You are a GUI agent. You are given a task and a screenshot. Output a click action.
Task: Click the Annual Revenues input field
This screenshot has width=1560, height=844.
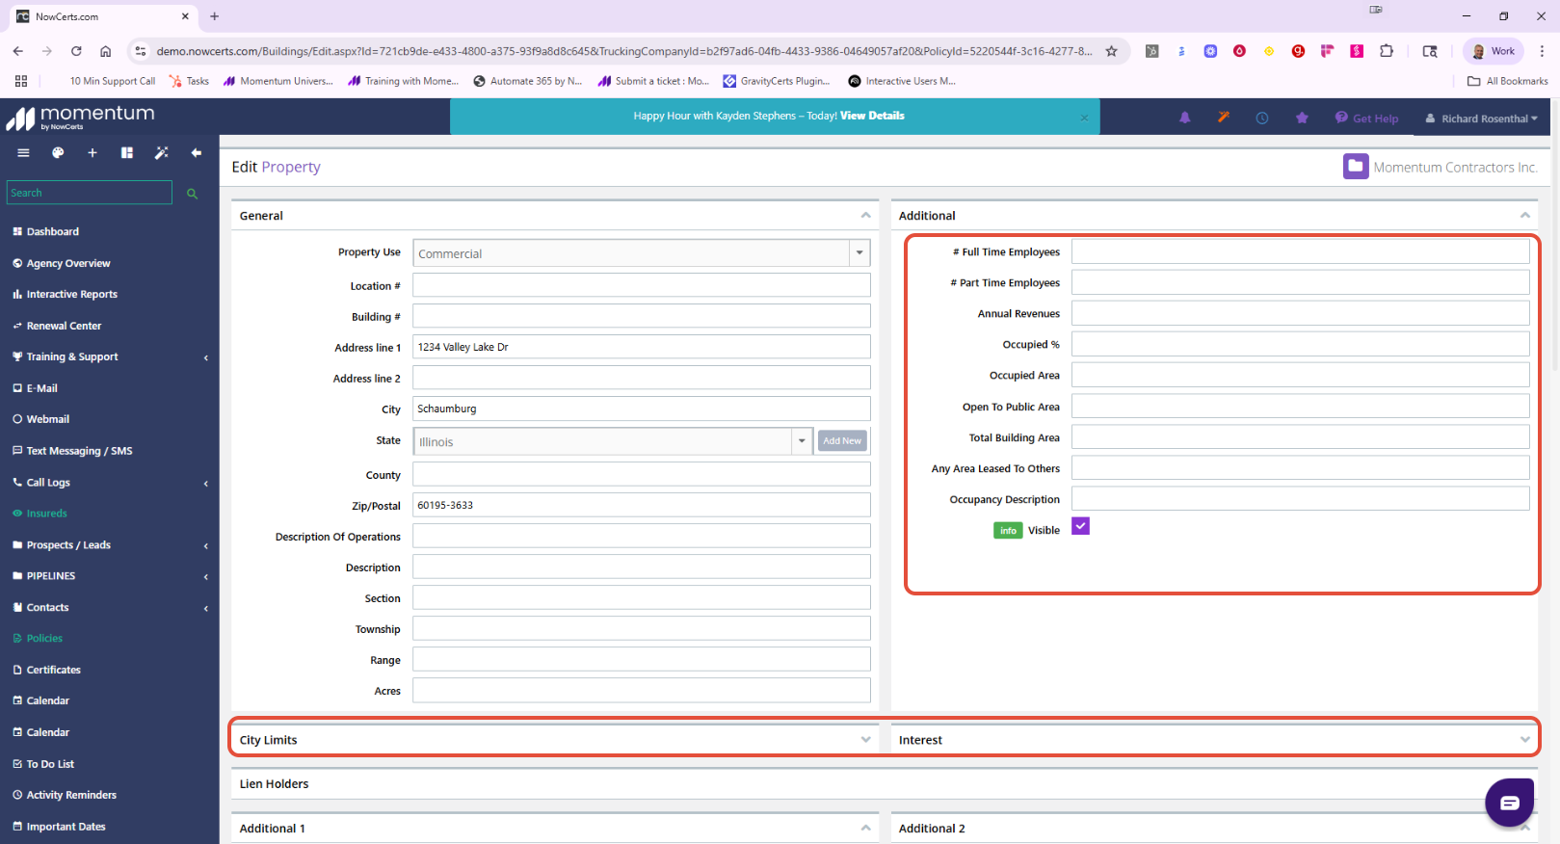(1300, 313)
